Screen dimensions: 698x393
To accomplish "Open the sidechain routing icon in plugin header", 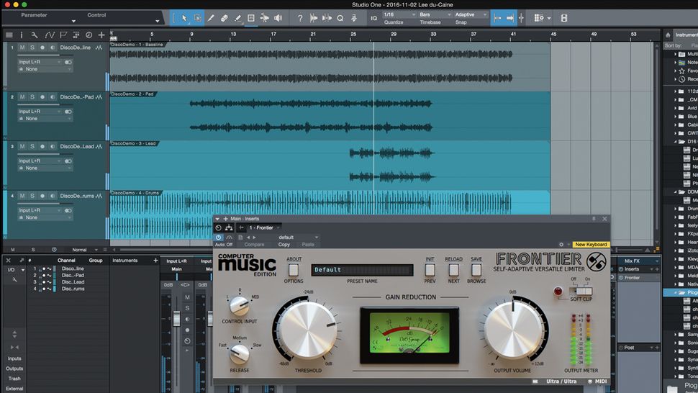I will pos(229,228).
